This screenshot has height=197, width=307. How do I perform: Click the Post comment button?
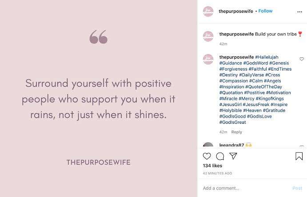297,188
